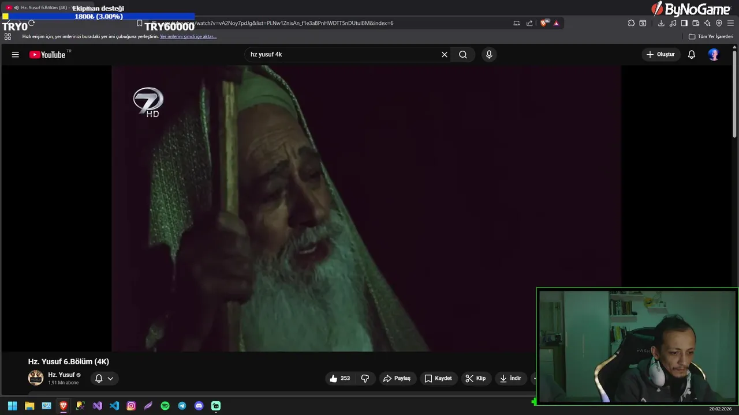
Task: Open the YouTube account avatar menu
Action: click(x=714, y=54)
